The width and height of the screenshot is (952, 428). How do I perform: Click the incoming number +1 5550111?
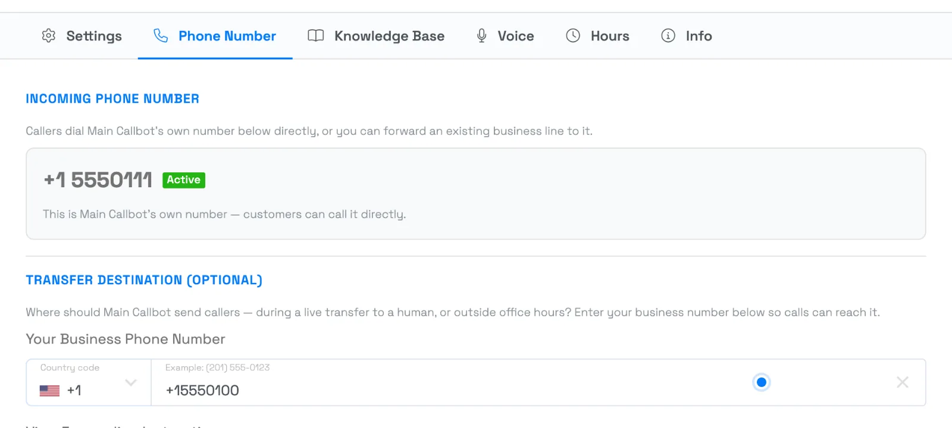(98, 180)
